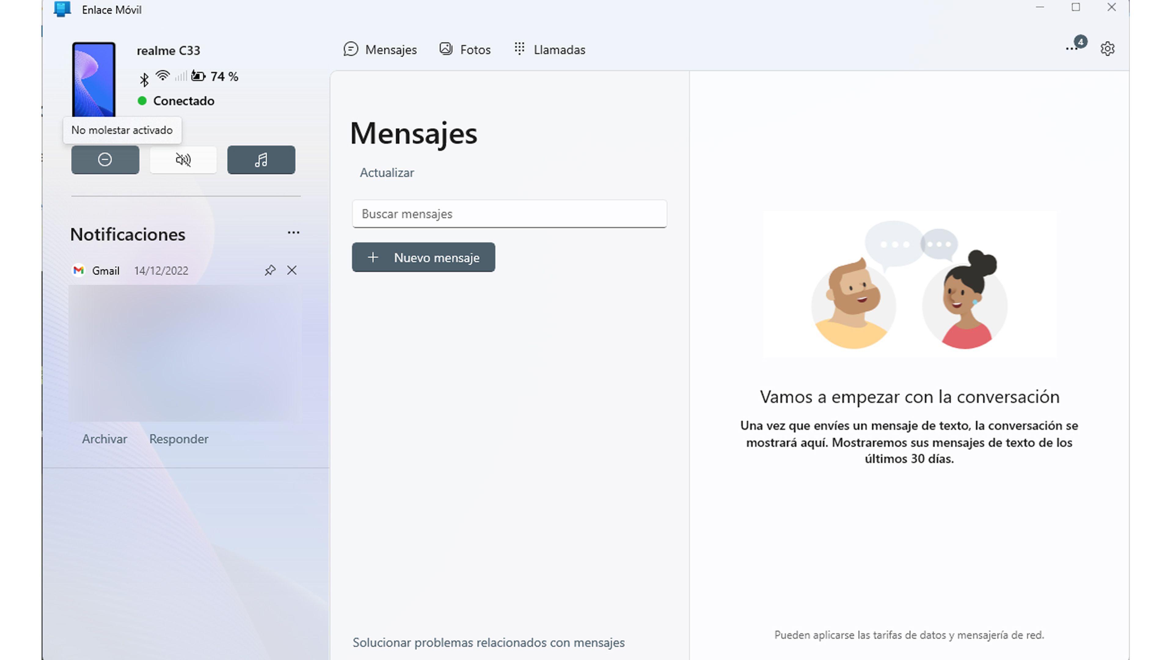Screen dimensions: 1173x660
Task: Click the Wi-Fi status icon
Action: 163,76
